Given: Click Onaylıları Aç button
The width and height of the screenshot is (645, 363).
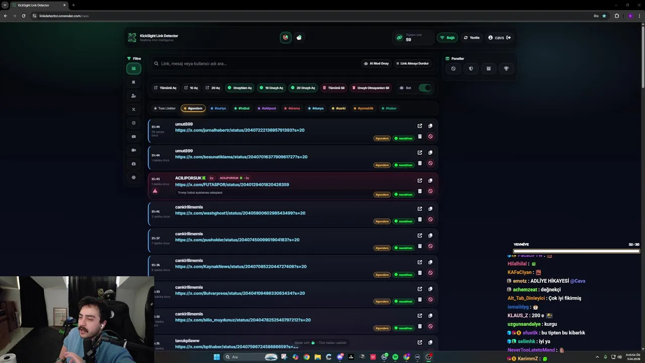Looking at the screenshot, I should click(x=240, y=88).
